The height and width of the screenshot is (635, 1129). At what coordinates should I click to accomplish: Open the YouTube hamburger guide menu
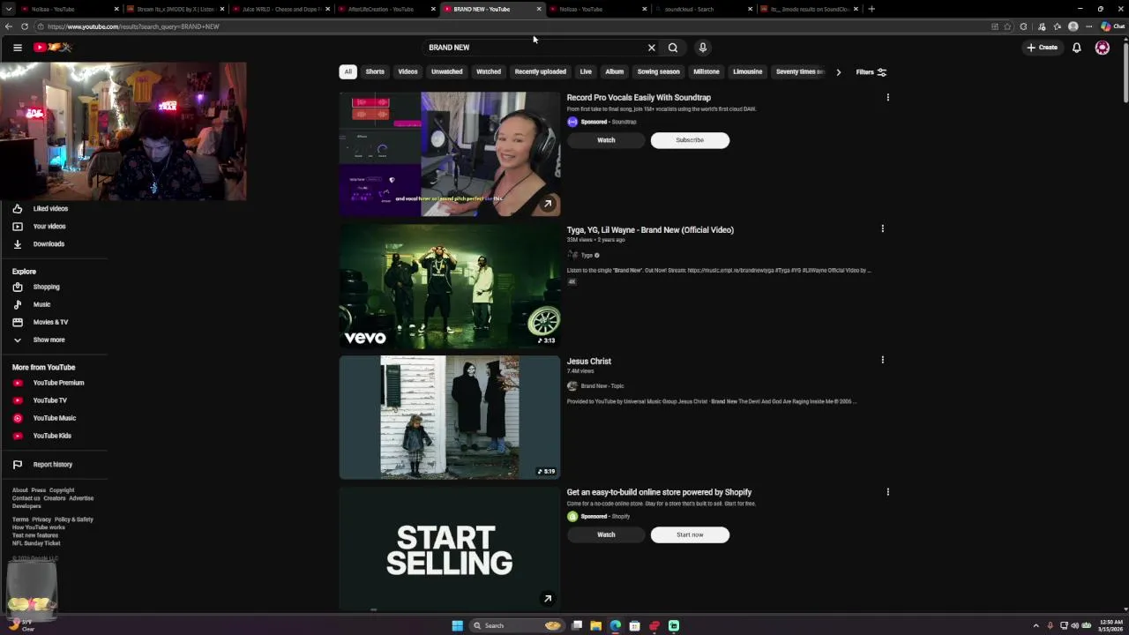pos(17,48)
